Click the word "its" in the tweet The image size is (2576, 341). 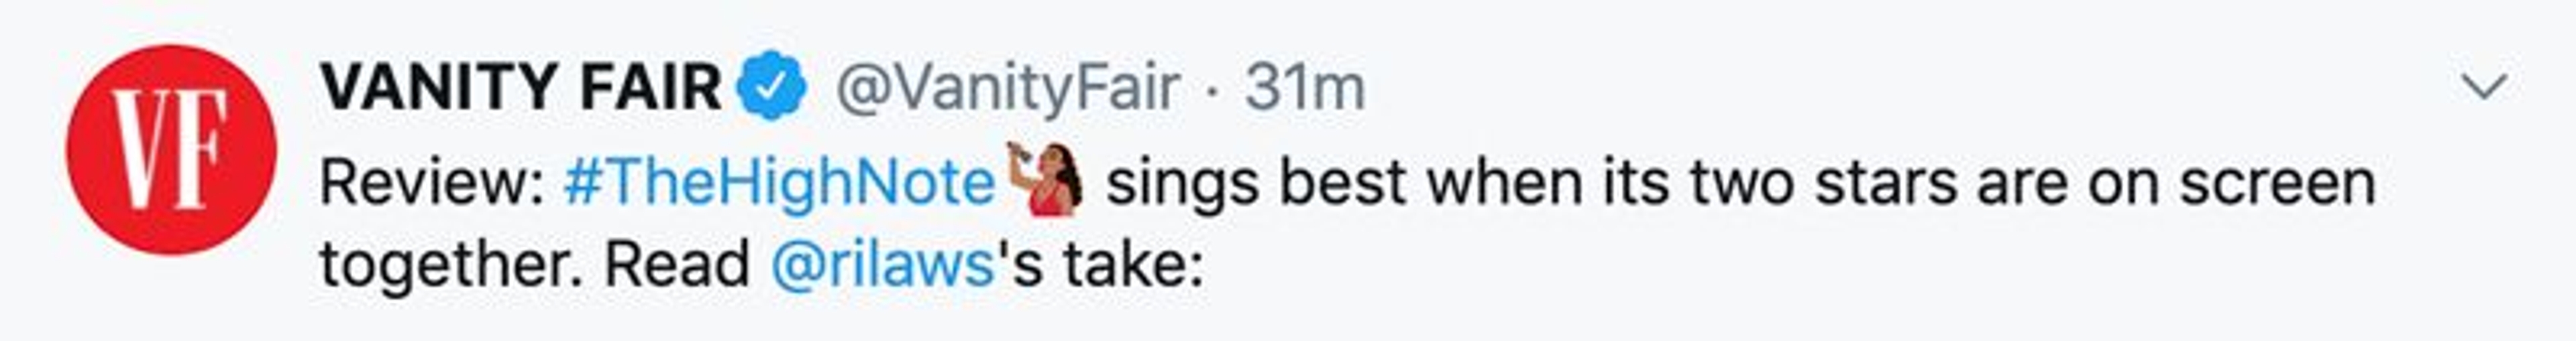coord(1636,182)
